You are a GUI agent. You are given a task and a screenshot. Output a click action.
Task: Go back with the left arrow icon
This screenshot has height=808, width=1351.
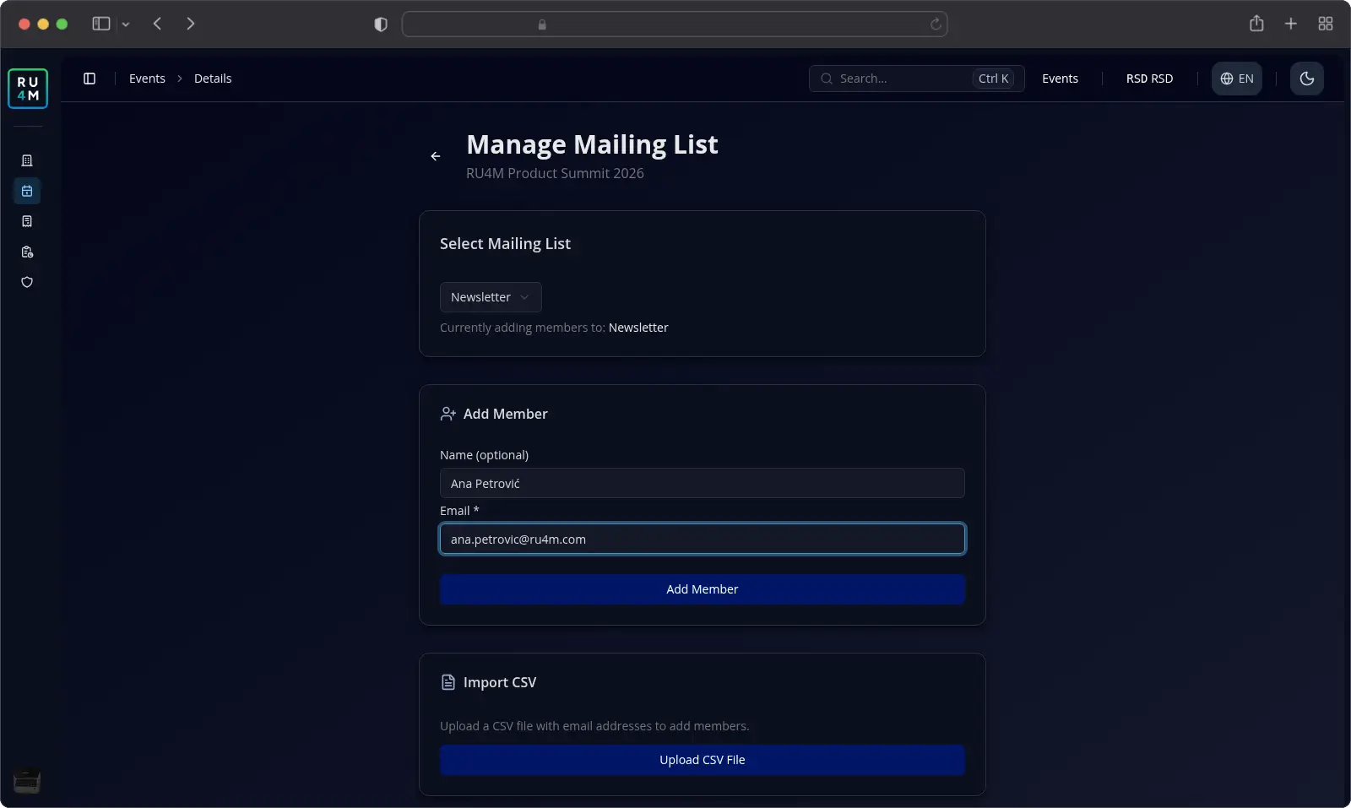[x=436, y=156]
